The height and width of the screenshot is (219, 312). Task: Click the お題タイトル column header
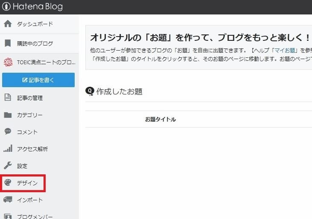160,119
